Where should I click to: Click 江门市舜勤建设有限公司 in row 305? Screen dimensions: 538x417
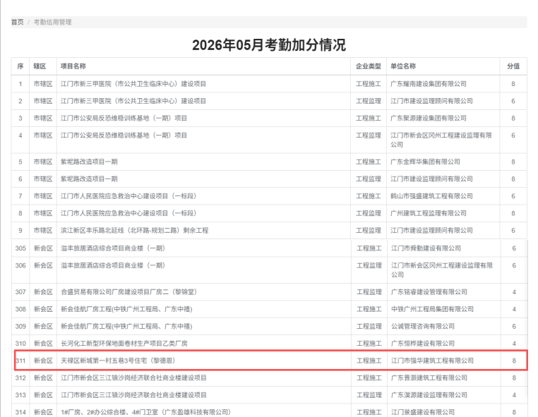pos(426,248)
